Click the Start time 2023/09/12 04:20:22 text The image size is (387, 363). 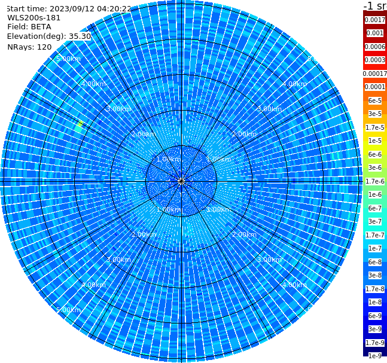pyautogui.click(x=69, y=8)
